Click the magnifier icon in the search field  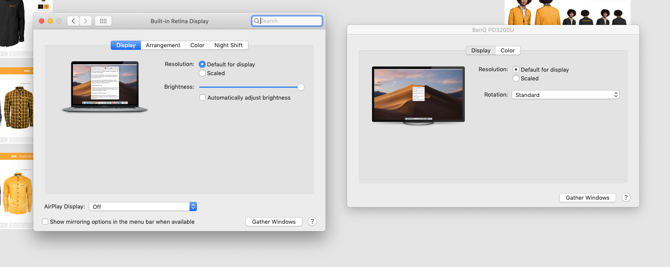pyautogui.click(x=257, y=21)
